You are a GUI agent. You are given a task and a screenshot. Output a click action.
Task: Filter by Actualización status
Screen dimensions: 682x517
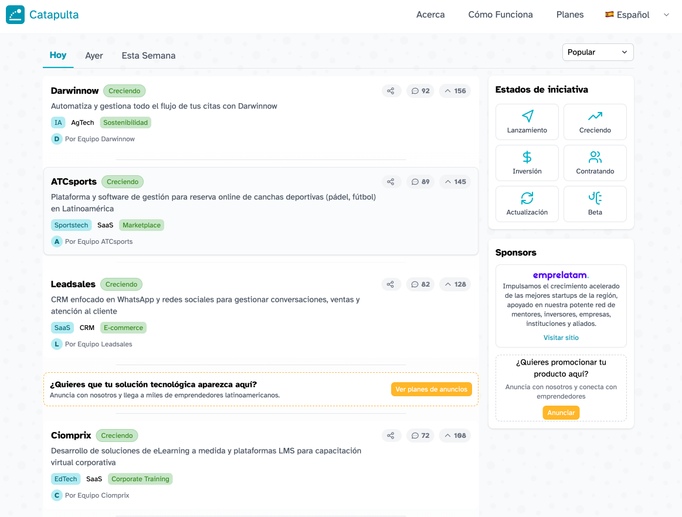[527, 204]
